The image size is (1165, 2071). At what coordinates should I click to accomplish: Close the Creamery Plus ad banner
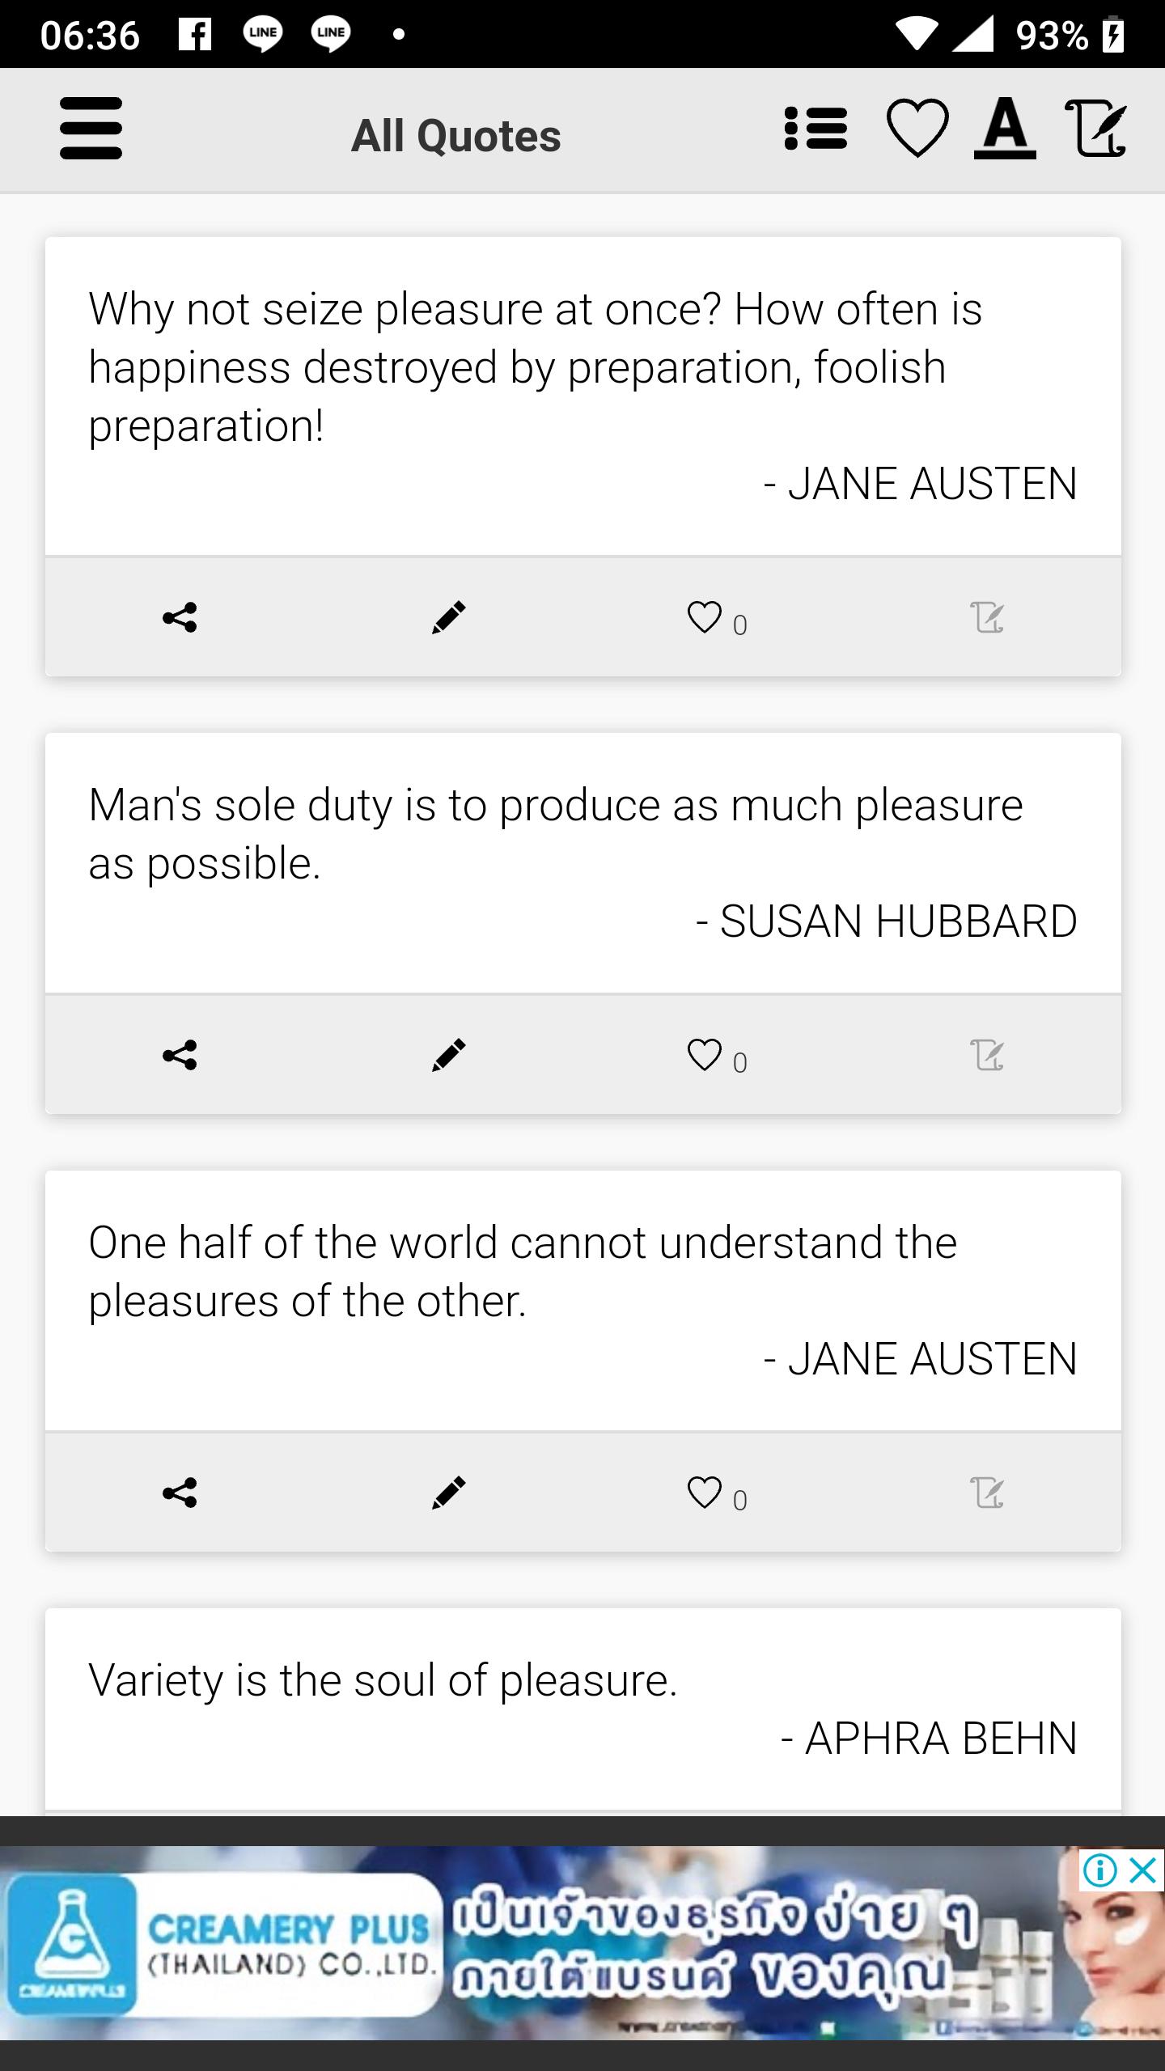click(1142, 1870)
